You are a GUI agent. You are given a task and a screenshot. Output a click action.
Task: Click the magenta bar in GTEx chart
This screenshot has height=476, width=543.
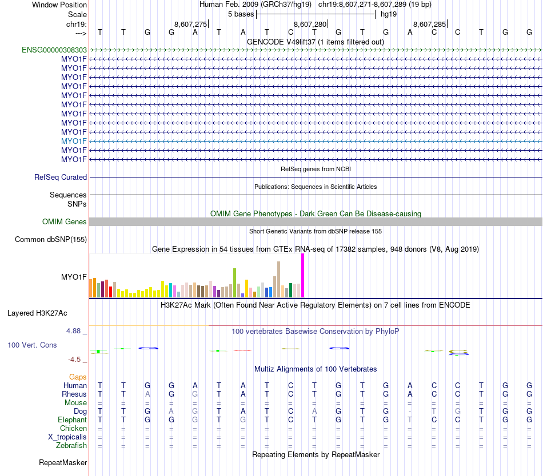303,276
